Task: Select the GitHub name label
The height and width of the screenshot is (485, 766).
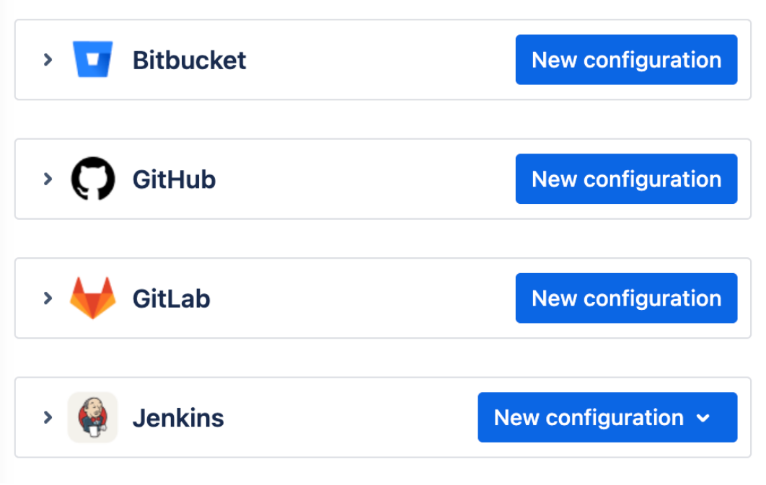Action: point(174,179)
